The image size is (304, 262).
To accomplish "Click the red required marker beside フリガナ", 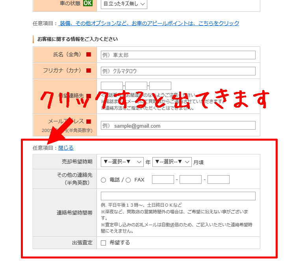I will (89, 71).
